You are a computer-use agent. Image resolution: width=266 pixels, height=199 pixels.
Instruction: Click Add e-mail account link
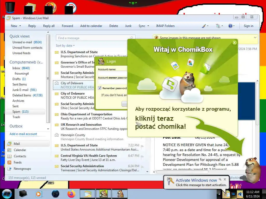tap(23, 134)
